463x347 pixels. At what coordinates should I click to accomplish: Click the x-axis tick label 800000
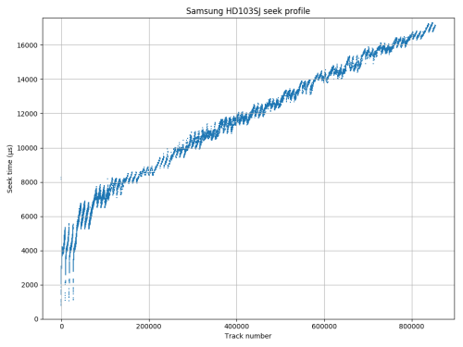point(412,327)
